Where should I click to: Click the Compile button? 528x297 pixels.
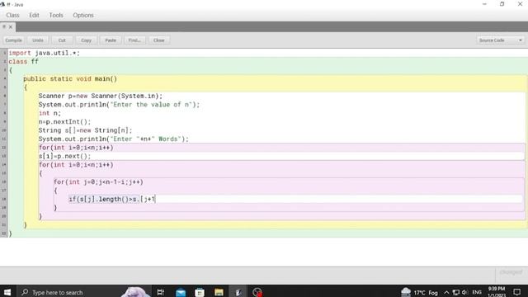13,40
